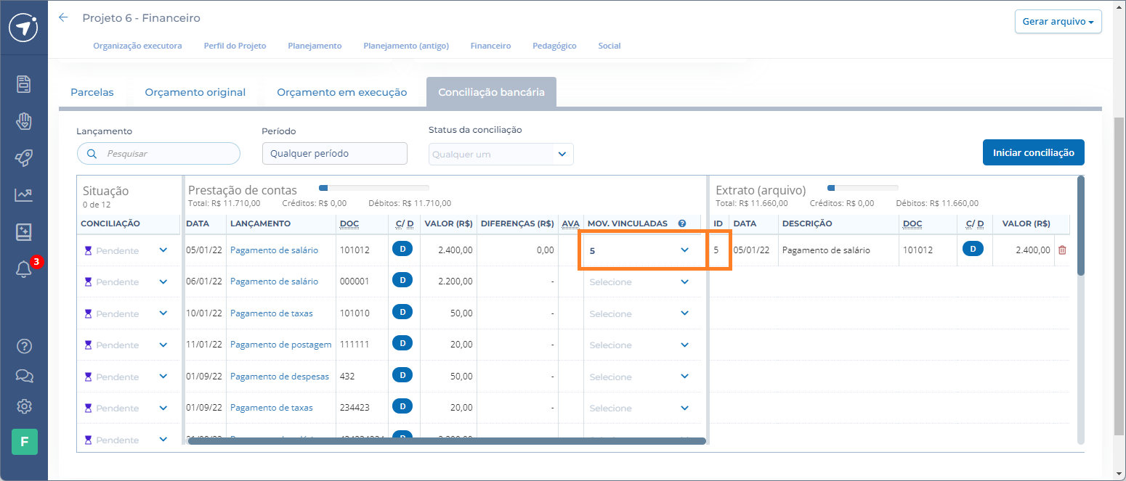Open the book icon in the sidebar
The image size is (1126, 481).
(24, 232)
